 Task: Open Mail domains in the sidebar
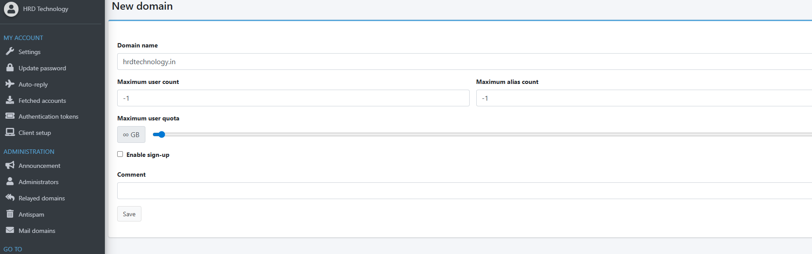tap(37, 231)
